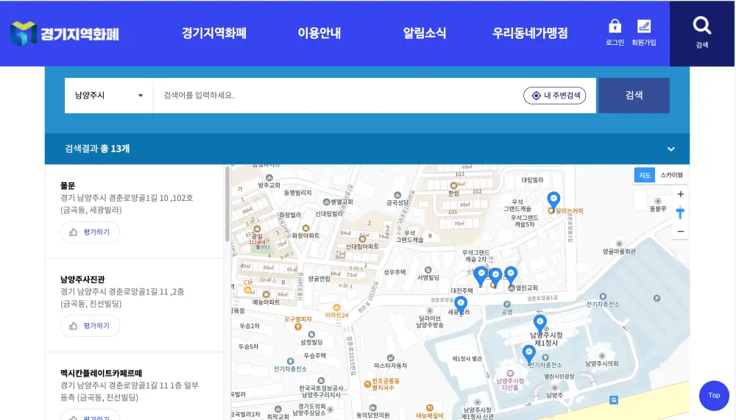
Task: Zoom in the map with plus
Action: pyautogui.click(x=680, y=193)
